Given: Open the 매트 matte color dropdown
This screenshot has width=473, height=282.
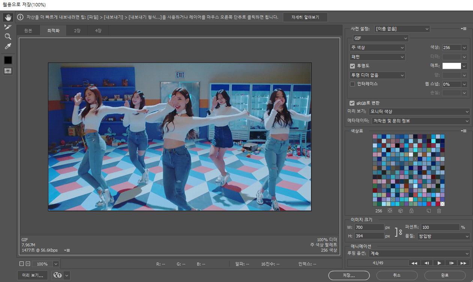Looking at the screenshot, I should (464, 66).
